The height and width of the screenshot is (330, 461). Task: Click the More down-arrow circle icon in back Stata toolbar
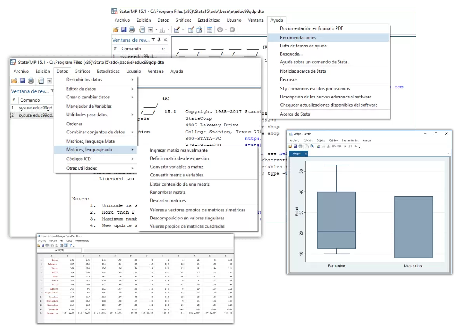tap(220, 30)
